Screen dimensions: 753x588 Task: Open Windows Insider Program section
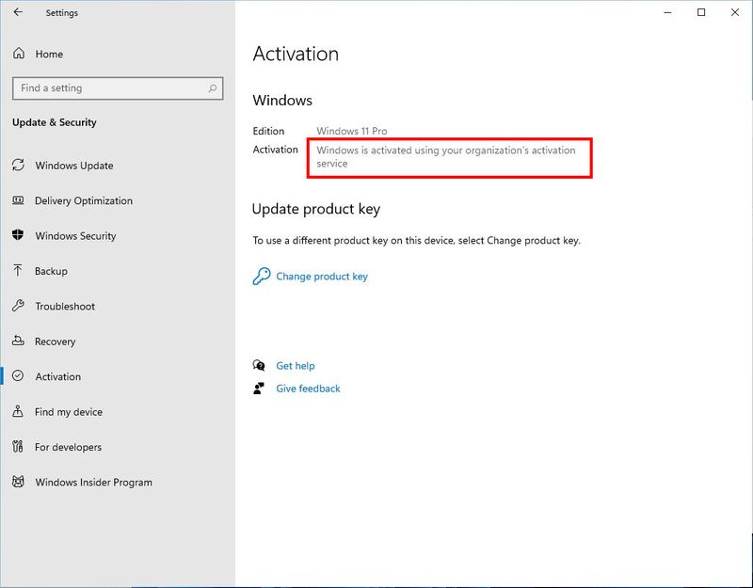(x=93, y=483)
